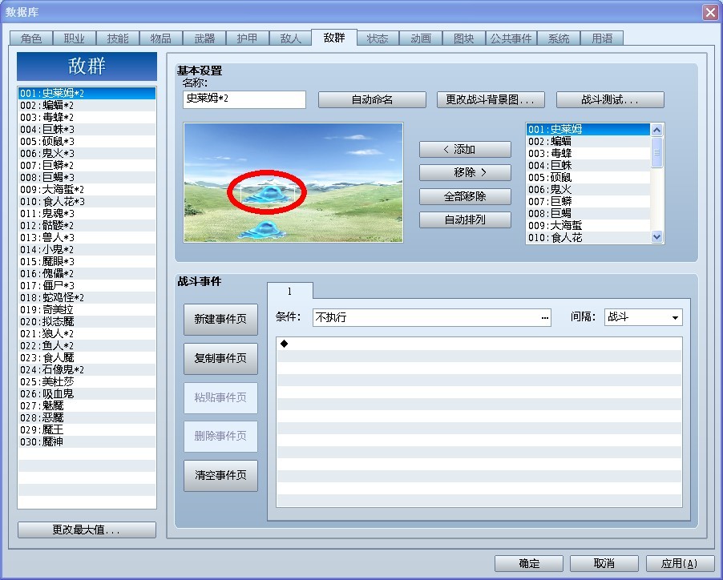This screenshot has width=723, height=580.
Task: Select enemy 004:巨蛛 in the right-hand list
Action: click(x=588, y=165)
